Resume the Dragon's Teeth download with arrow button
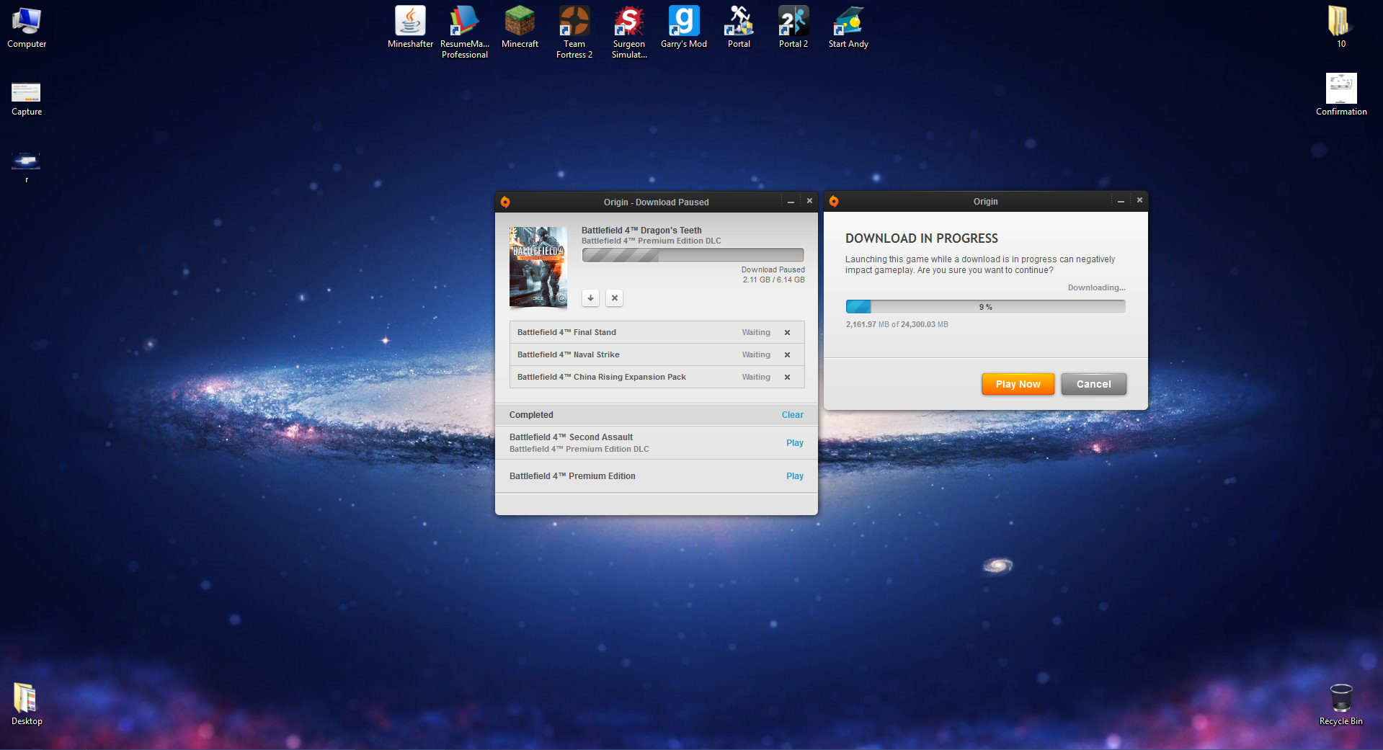This screenshot has height=750, width=1383. pos(590,298)
